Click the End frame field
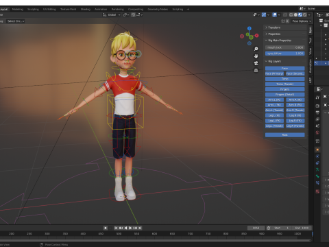The height and width of the screenshot is (247, 329). (x=302, y=228)
